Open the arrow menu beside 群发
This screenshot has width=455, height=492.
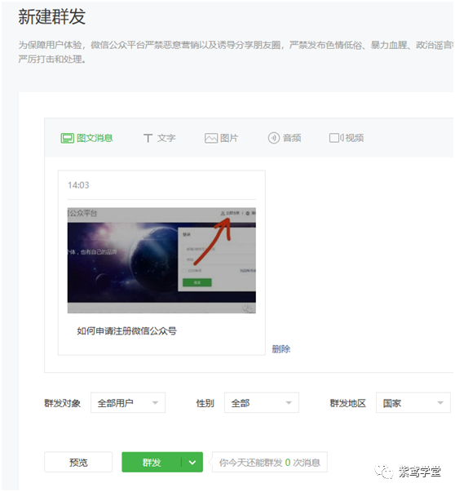click(x=192, y=462)
